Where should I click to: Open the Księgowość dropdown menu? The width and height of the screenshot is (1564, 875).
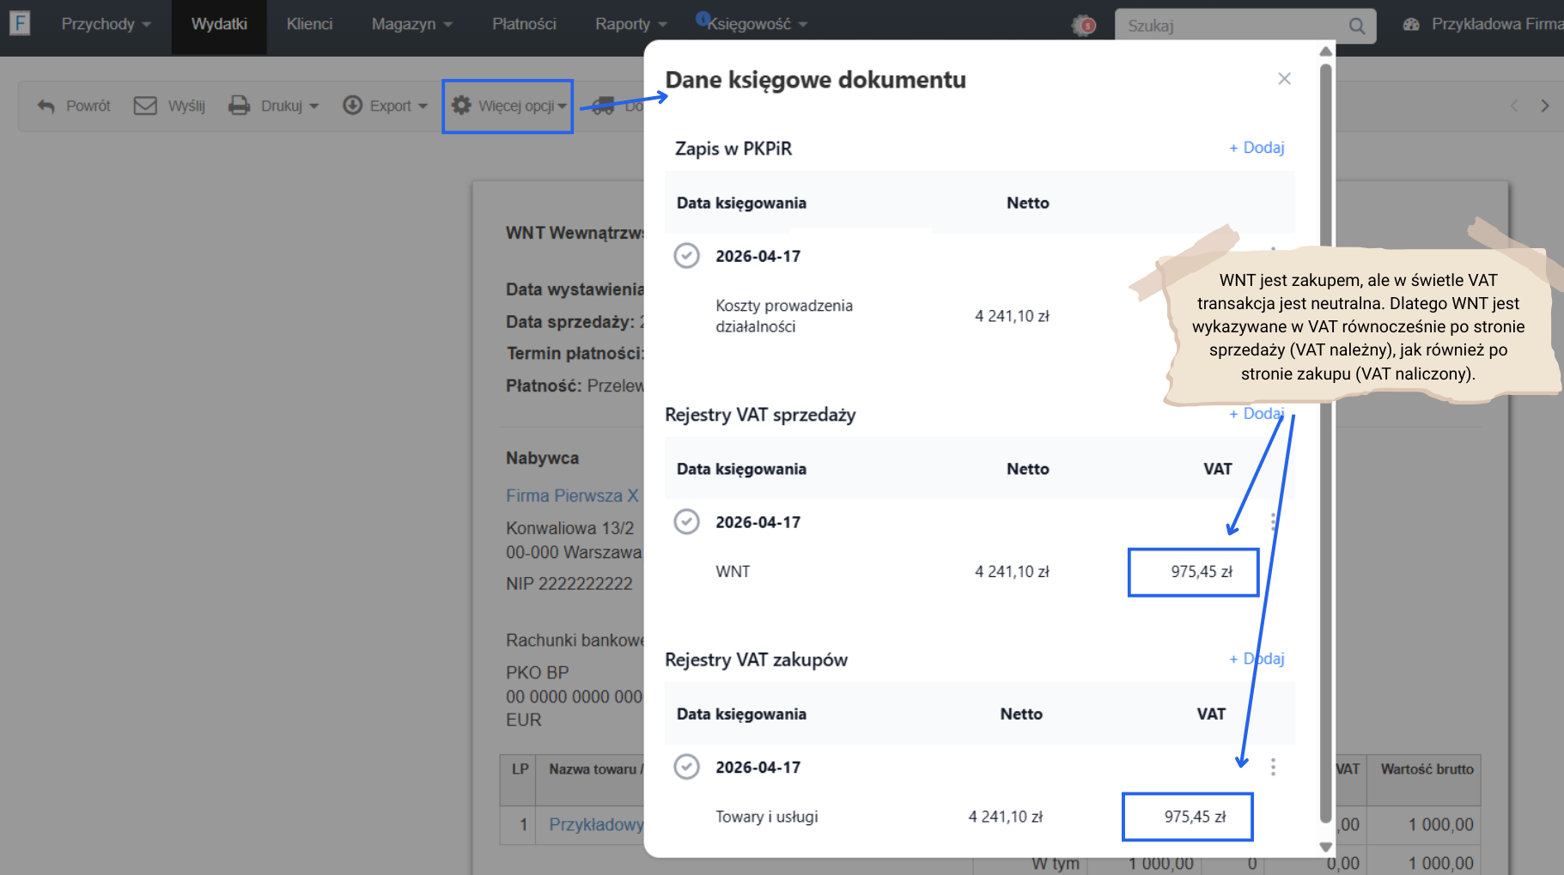757,24
